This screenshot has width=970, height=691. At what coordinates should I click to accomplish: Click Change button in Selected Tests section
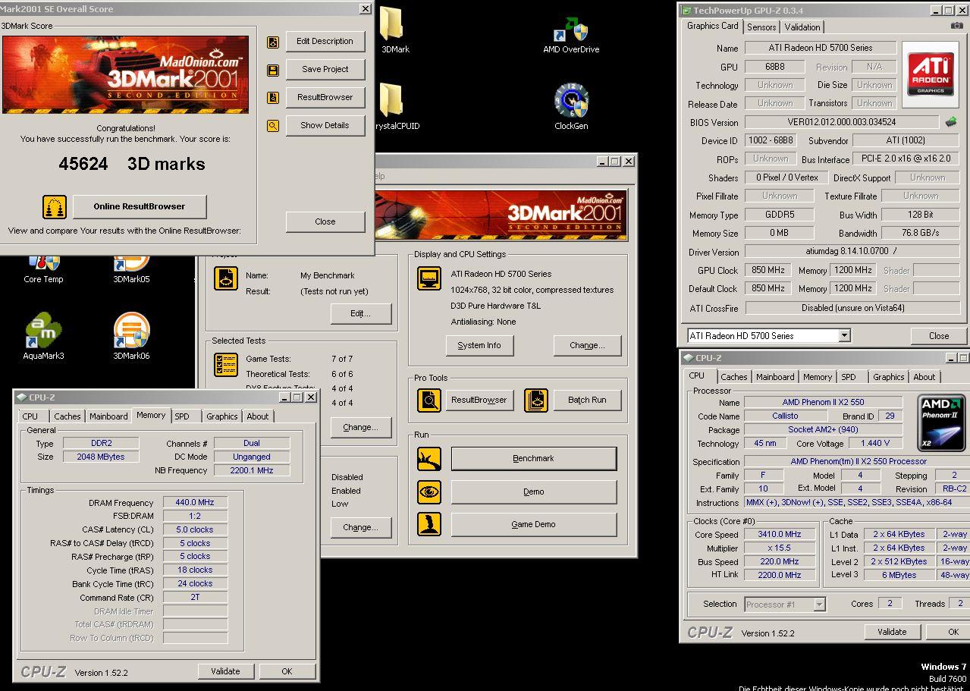[360, 428]
